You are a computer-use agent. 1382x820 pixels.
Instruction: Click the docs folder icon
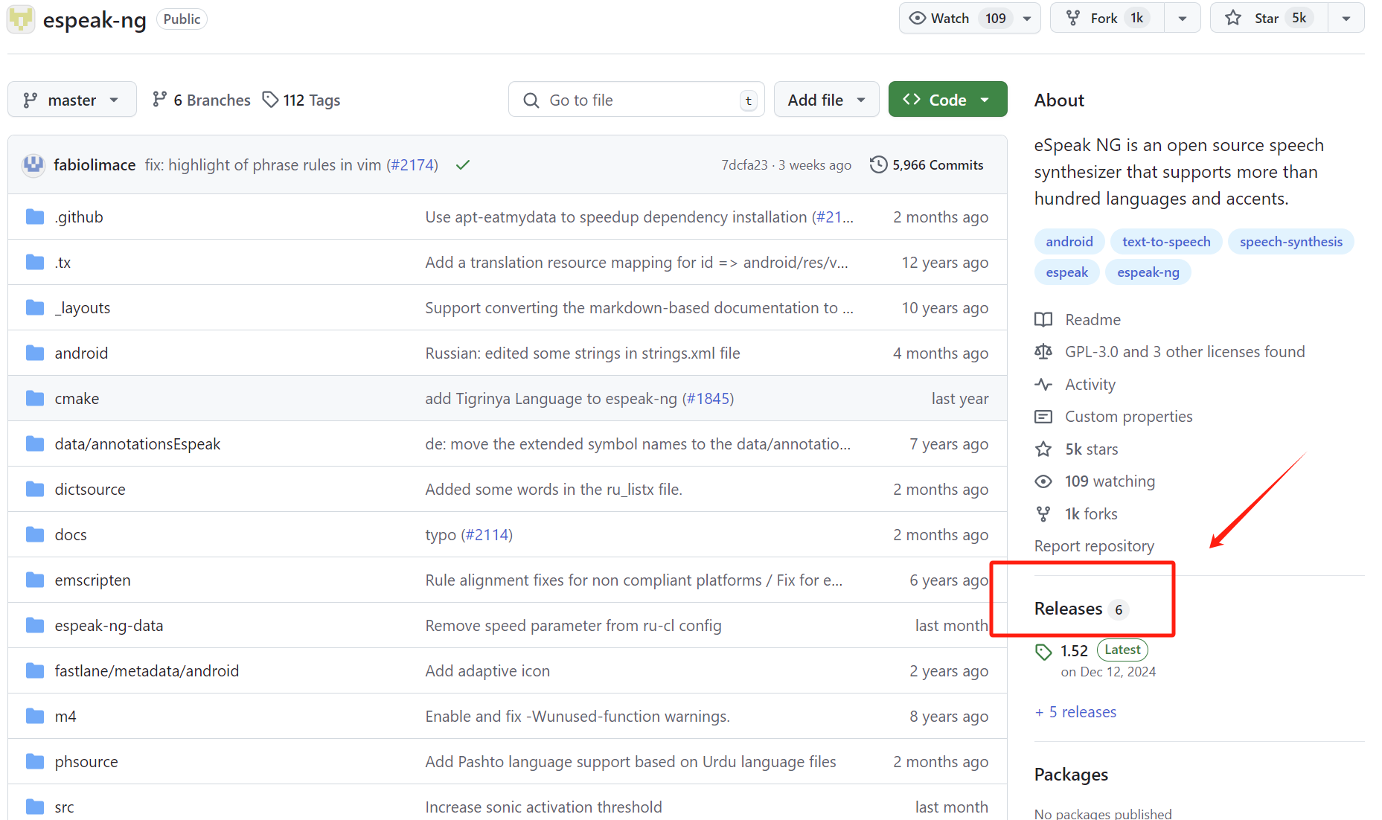[35, 534]
